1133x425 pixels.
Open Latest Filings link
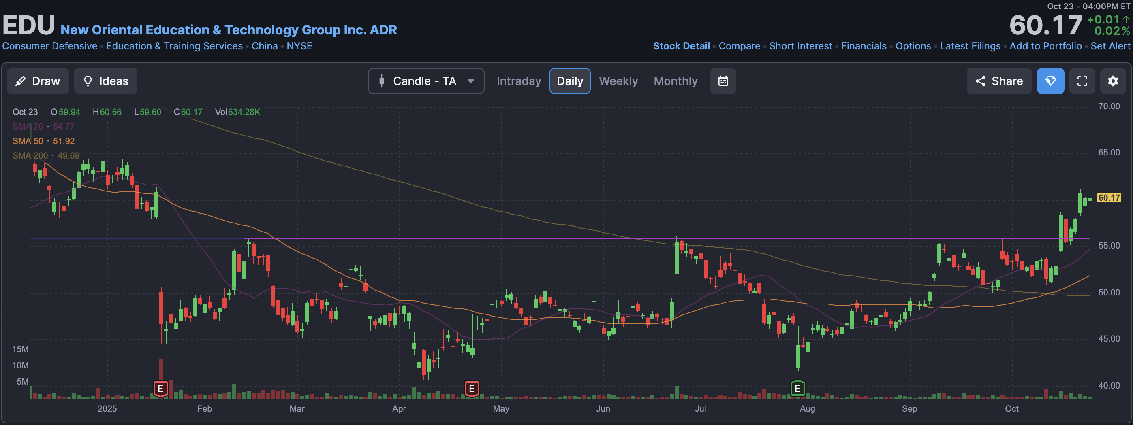(x=970, y=46)
